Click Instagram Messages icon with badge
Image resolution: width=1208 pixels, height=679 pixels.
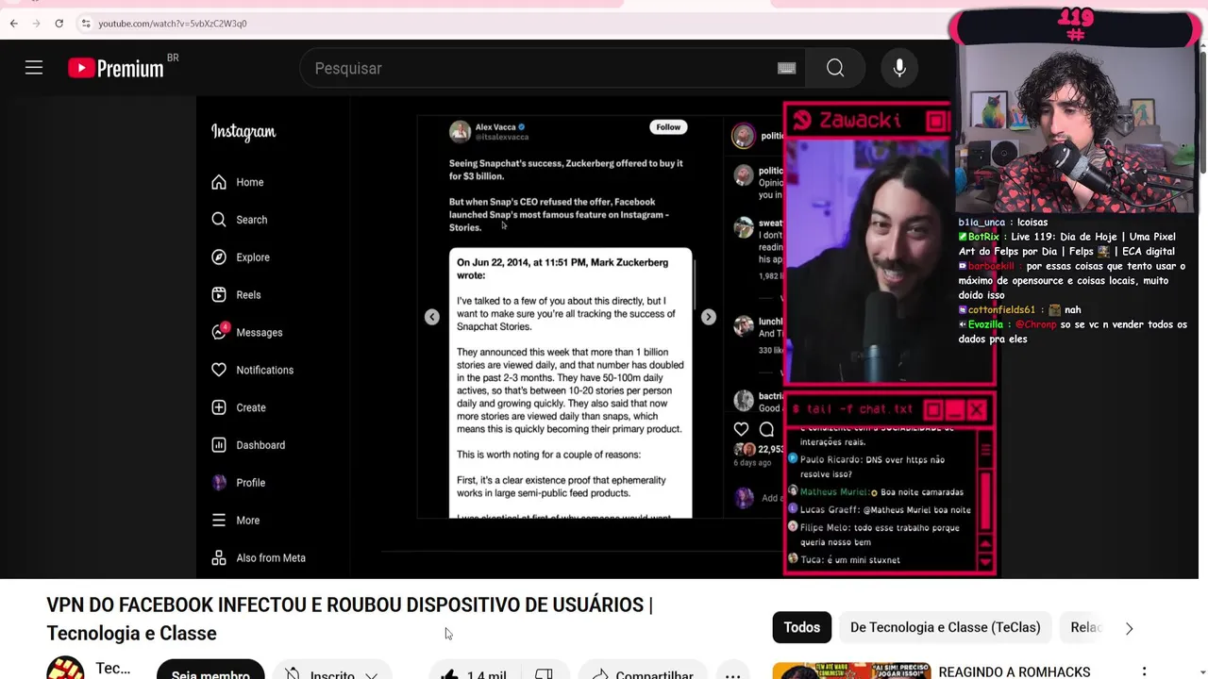220,331
